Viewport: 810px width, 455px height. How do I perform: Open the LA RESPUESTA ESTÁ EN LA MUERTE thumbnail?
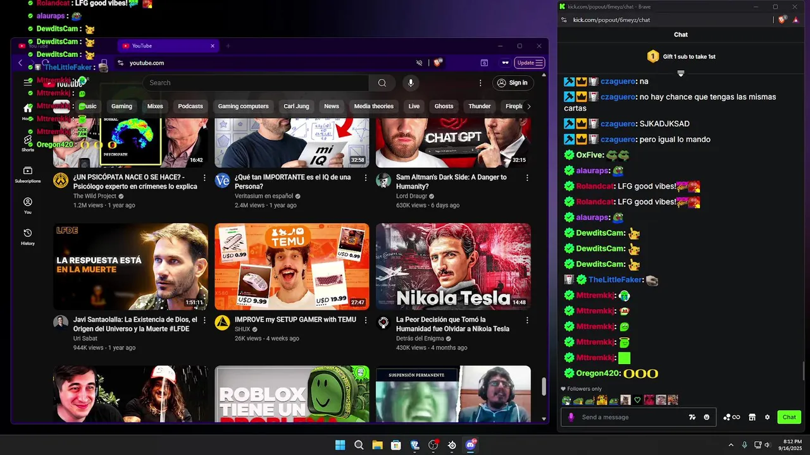130,266
